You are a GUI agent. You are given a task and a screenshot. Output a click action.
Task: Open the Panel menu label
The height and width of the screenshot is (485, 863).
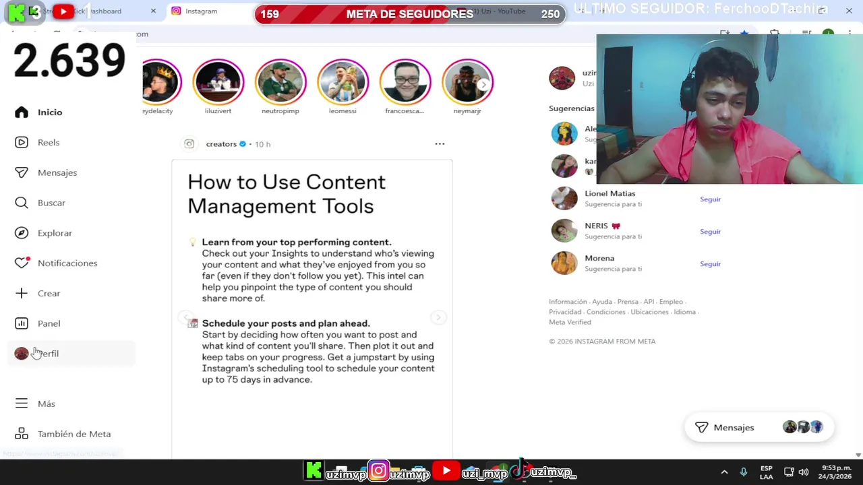[x=49, y=323]
